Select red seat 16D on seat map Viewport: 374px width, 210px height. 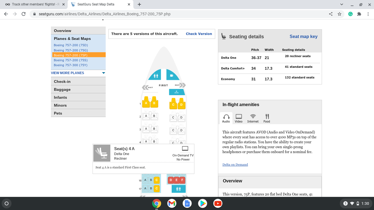coord(171,180)
